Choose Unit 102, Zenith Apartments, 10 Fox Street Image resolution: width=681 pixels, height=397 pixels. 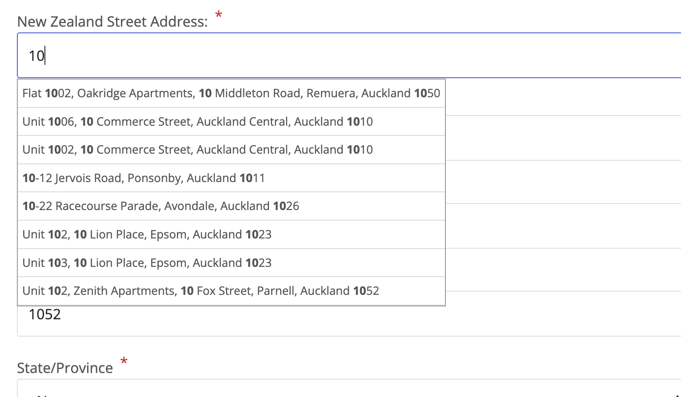point(231,291)
